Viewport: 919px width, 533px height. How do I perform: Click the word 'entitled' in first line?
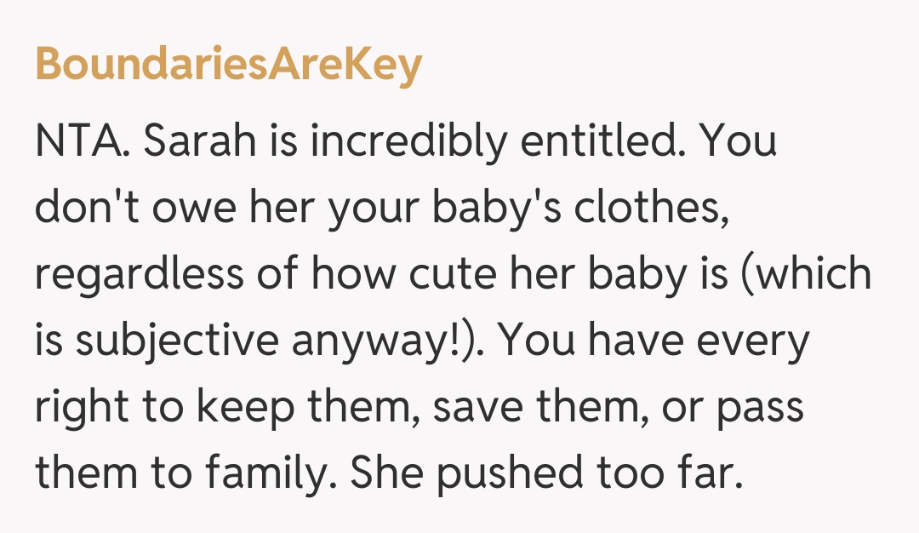[602, 142]
